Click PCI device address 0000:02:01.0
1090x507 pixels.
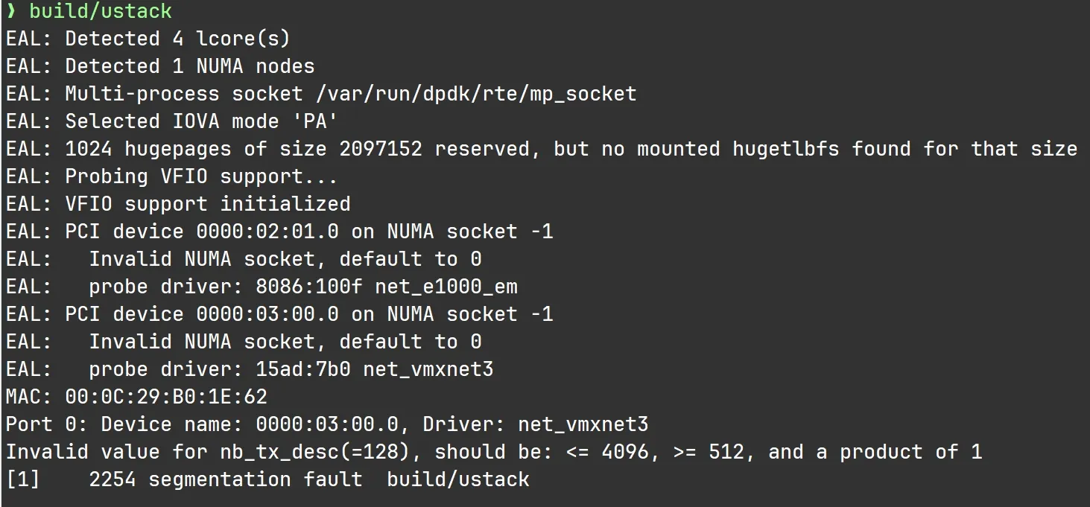[267, 232]
